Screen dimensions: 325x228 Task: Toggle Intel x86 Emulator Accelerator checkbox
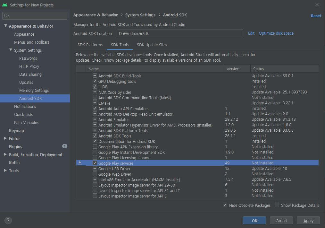pos(95,179)
